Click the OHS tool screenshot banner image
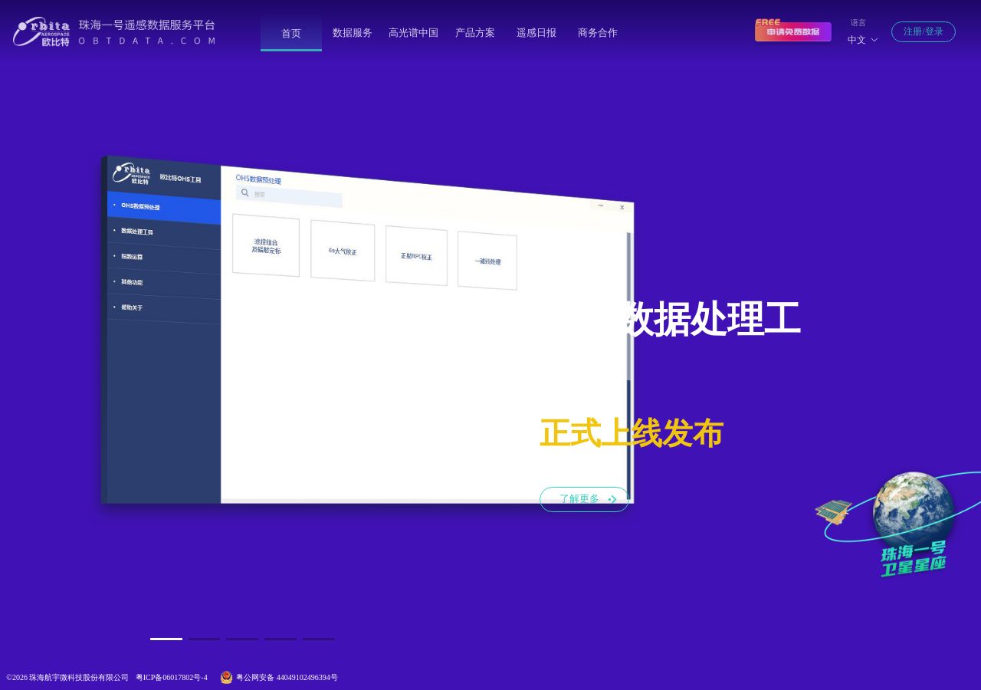981x690 pixels. click(368, 330)
